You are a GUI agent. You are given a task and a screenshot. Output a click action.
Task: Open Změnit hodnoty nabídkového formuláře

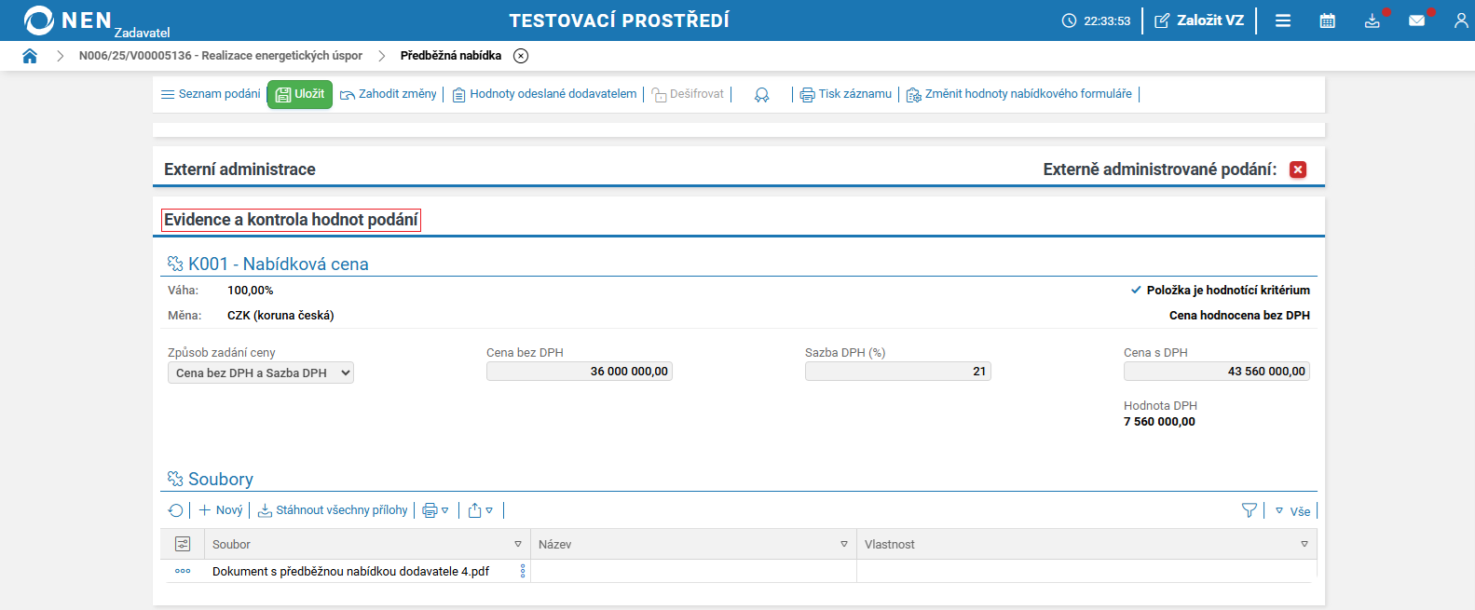pos(1019,94)
